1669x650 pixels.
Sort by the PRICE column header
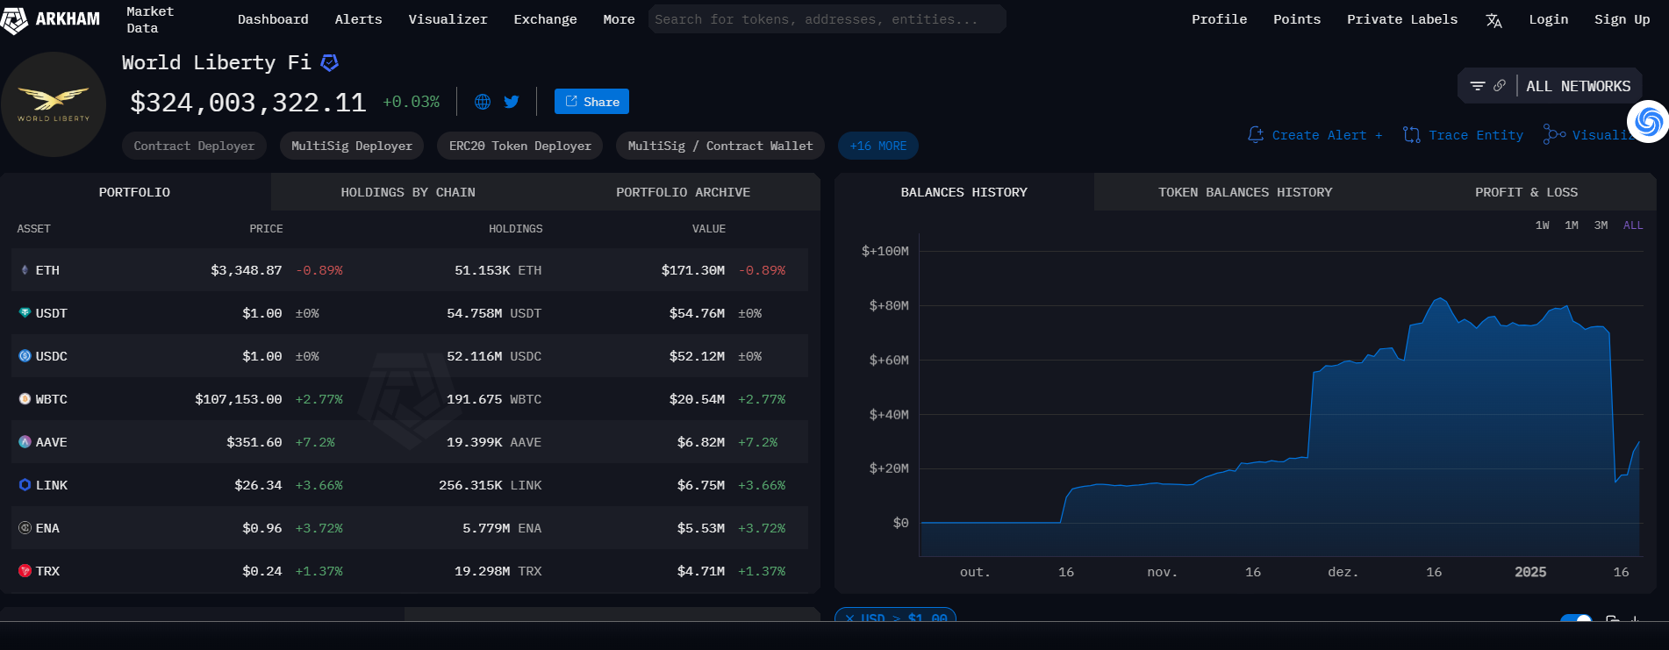point(266,229)
